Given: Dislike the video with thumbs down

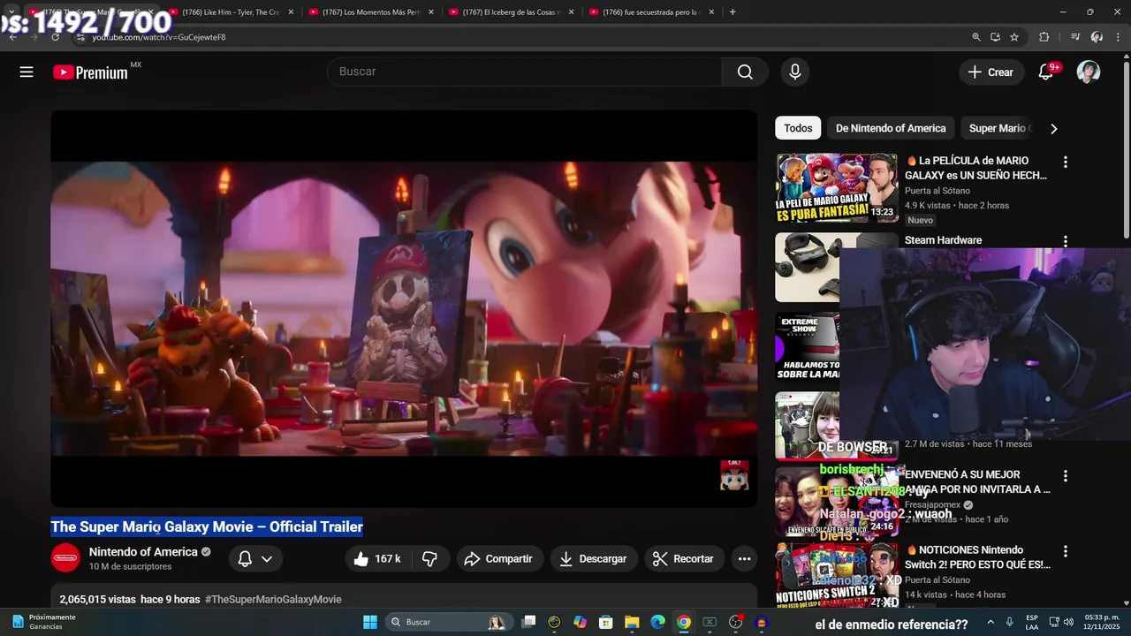Looking at the screenshot, I should click(x=430, y=559).
